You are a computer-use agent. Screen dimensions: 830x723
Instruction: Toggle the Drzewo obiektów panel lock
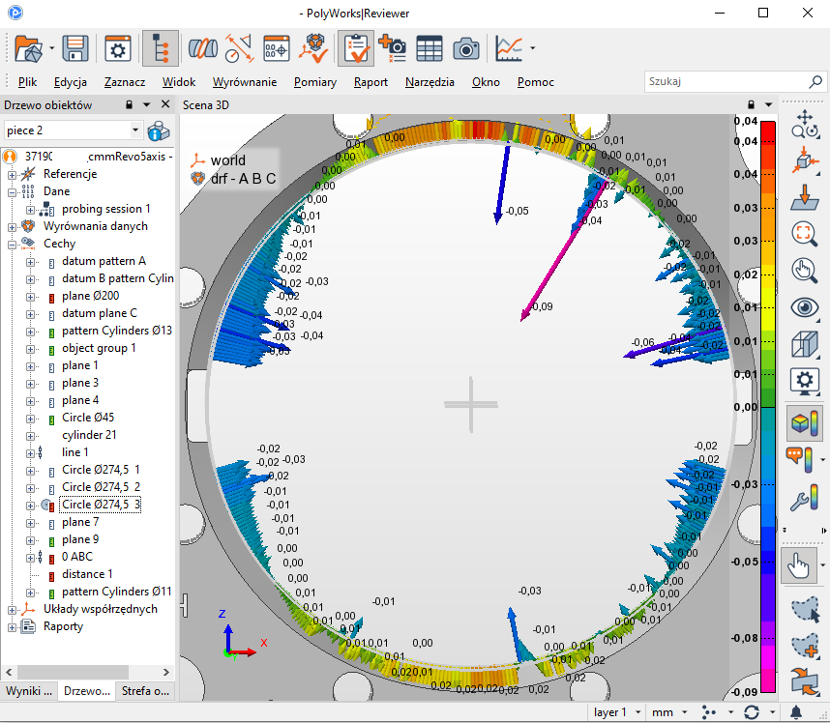tap(130, 104)
